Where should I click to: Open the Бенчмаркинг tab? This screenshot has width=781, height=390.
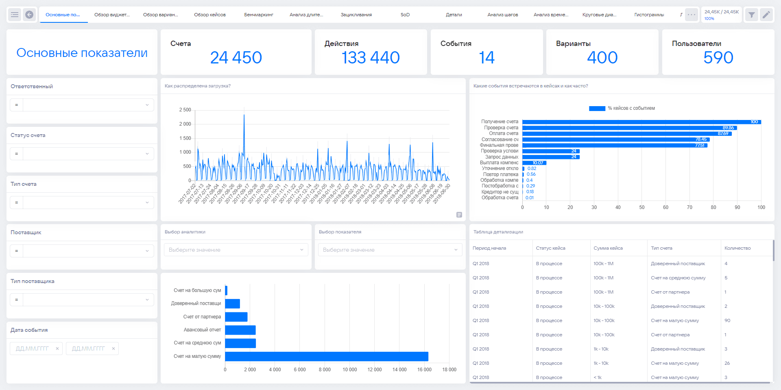259,15
